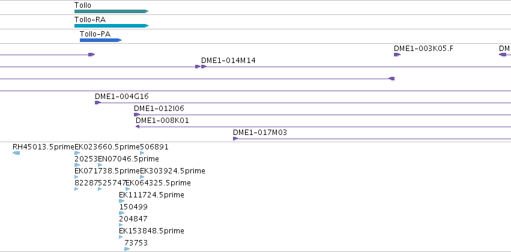
Task: Select the 204847 EST arrow
Action: tap(121, 225)
